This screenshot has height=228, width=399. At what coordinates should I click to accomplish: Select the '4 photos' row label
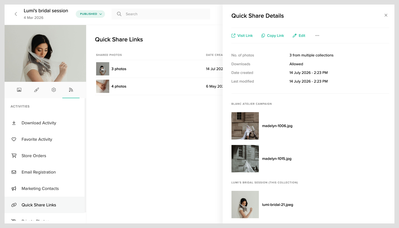(119, 86)
